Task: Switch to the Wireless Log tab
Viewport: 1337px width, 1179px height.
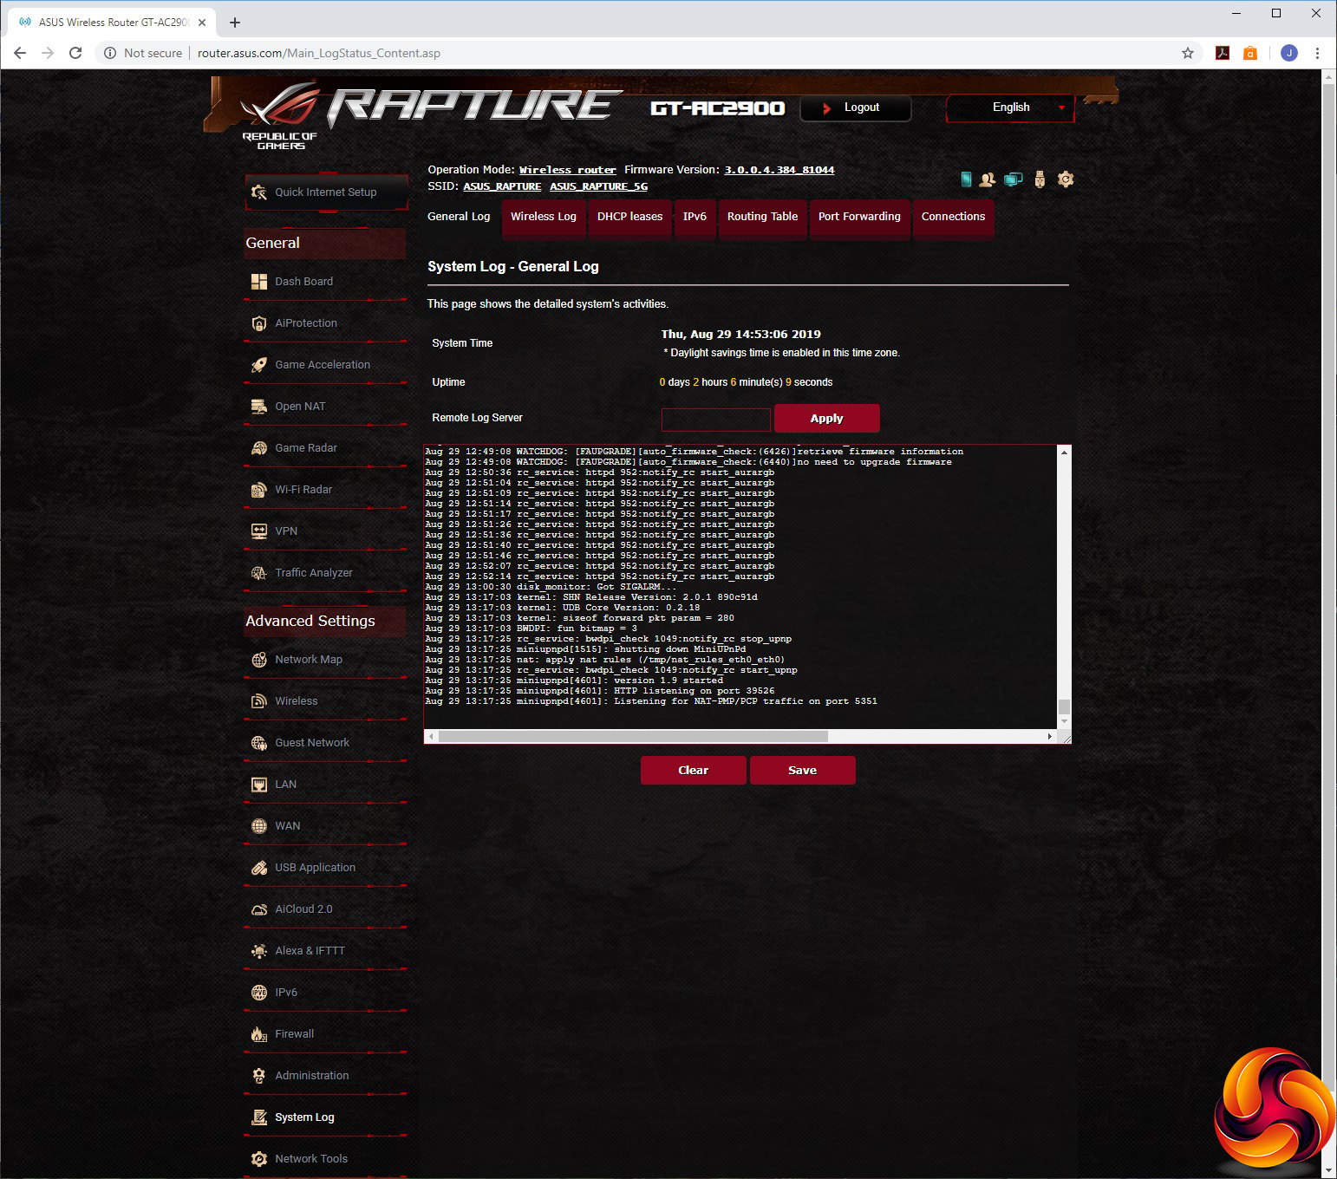Action: click(544, 217)
